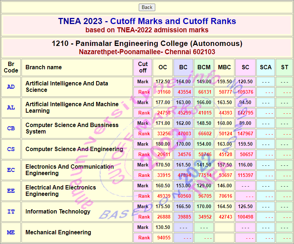This screenshot has height=244, width=294.
Task: Click the OC rank 94055 cell
Action: click(163, 238)
